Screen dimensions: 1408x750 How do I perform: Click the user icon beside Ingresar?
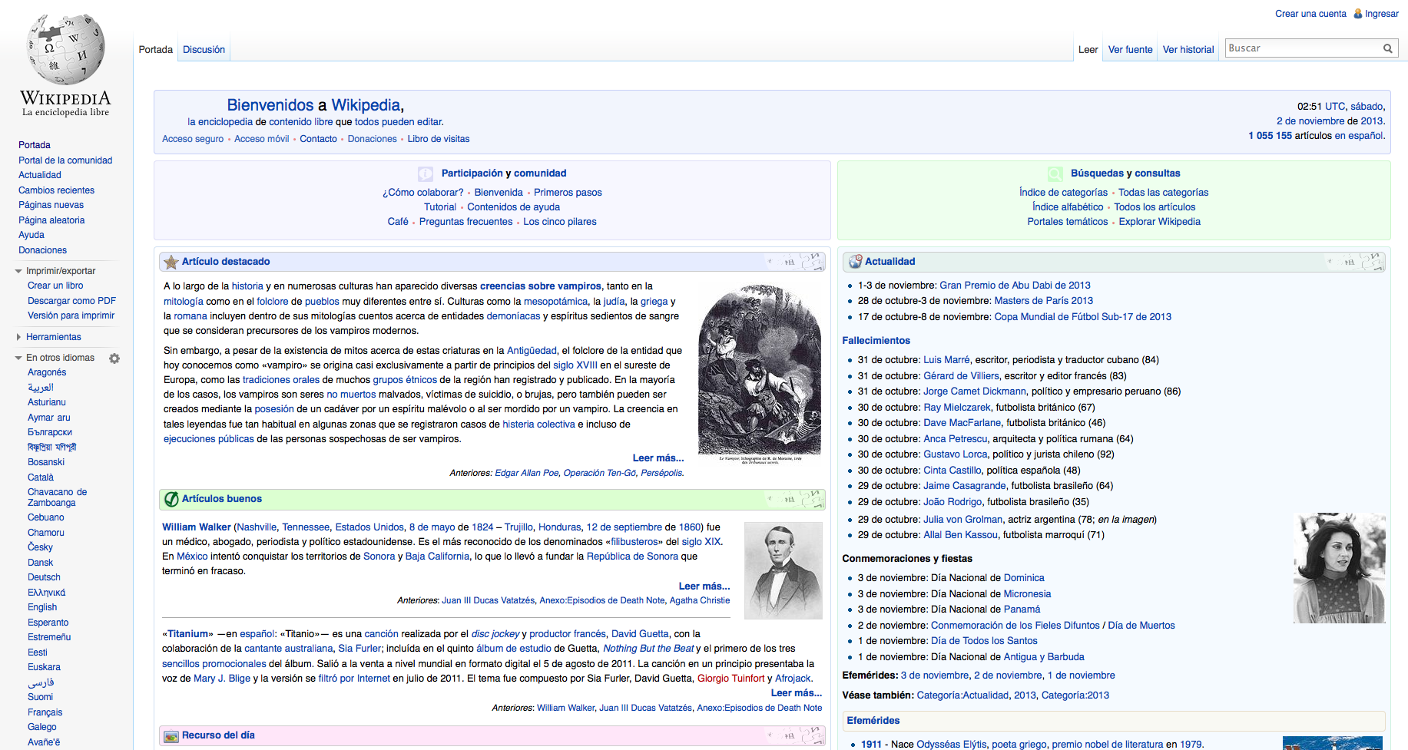pyautogui.click(x=1357, y=14)
